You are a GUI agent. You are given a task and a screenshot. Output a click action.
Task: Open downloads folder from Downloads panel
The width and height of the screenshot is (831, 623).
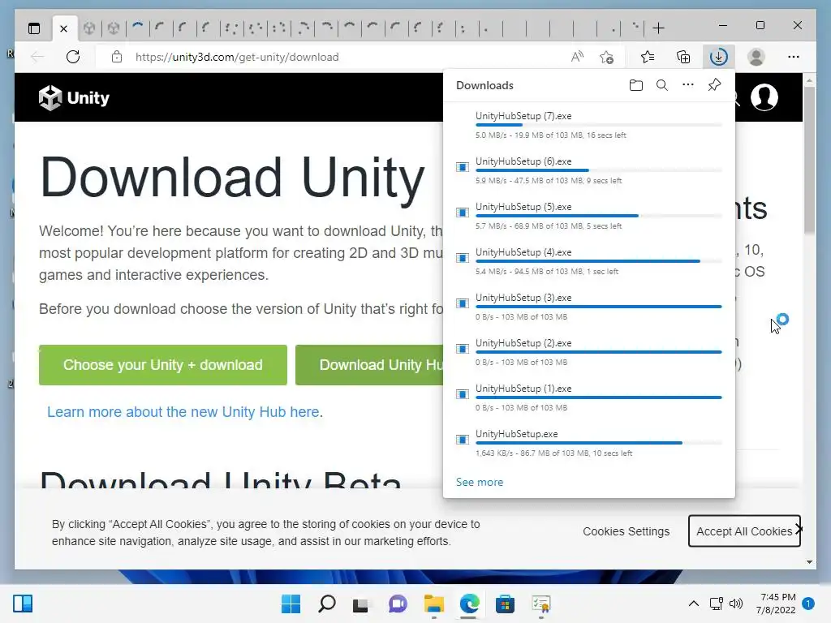pyautogui.click(x=636, y=85)
